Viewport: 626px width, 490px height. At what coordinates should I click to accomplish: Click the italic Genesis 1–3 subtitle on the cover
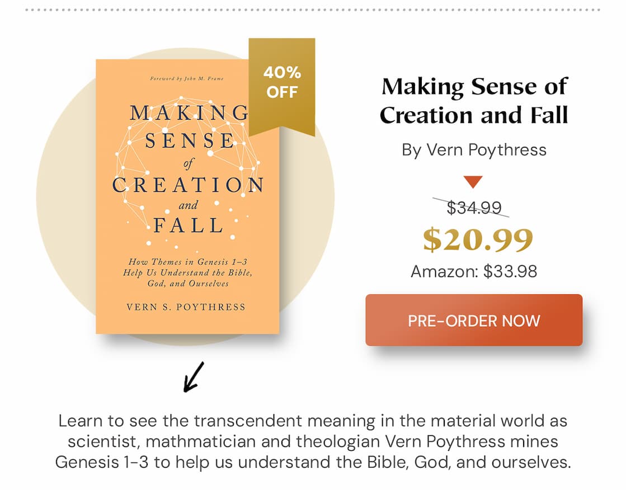pos(187,272)
